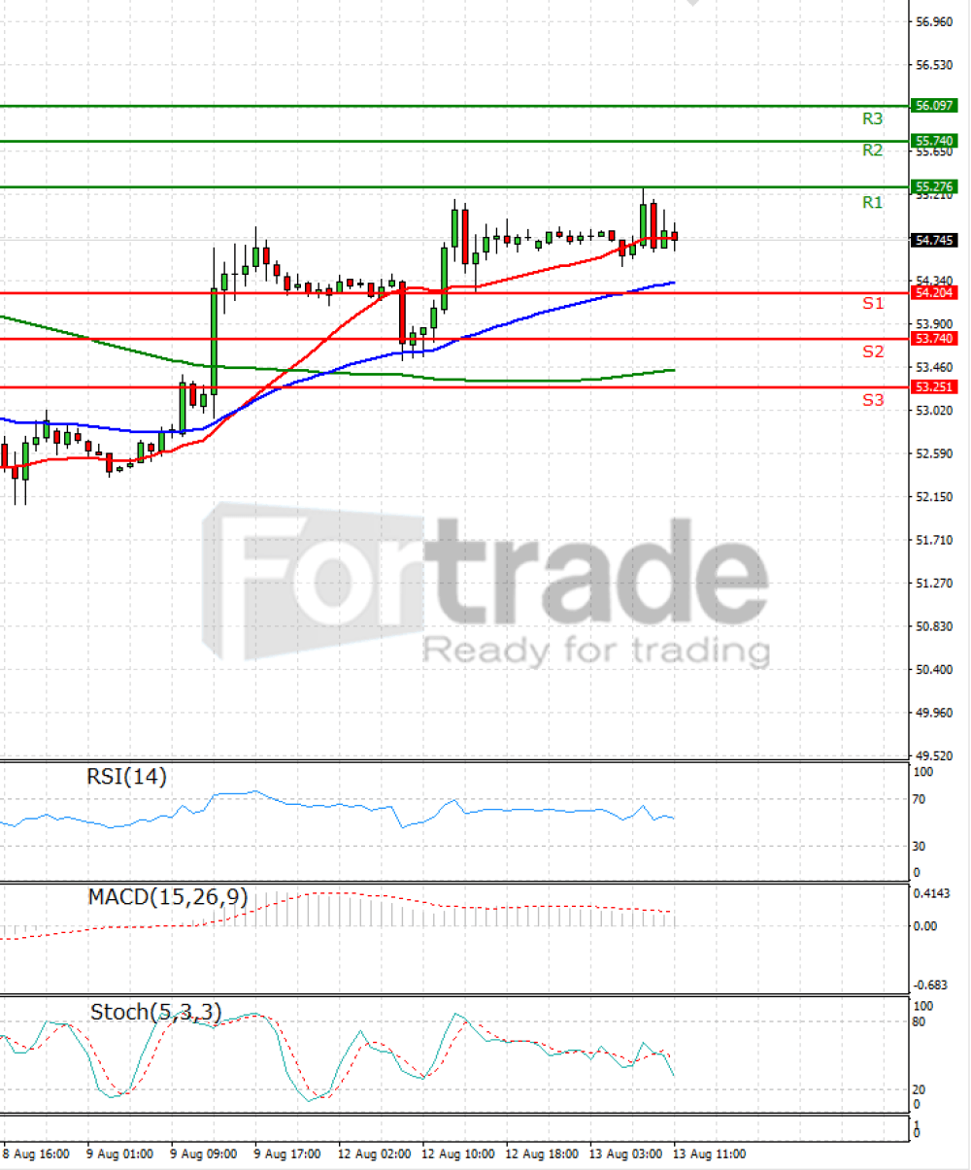Screen dimensions: 971x1170
Task: Click the R2 resistance label
Action: (873, 150)
